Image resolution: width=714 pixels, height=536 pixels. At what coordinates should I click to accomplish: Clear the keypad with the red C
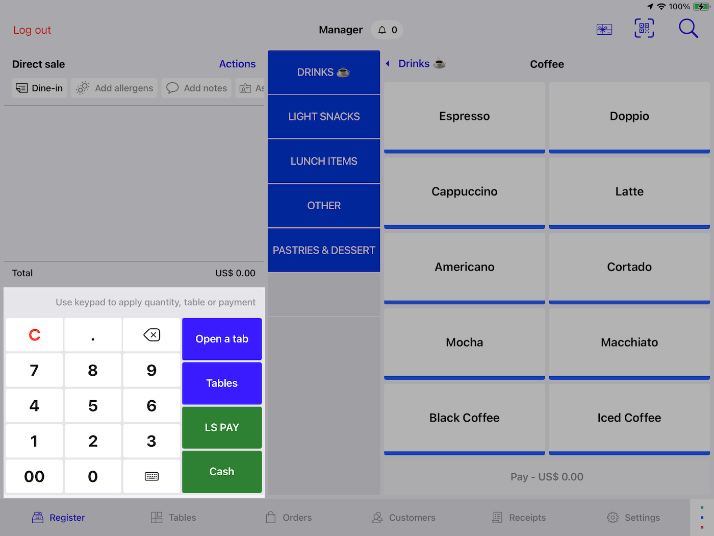tap(34, 335)
